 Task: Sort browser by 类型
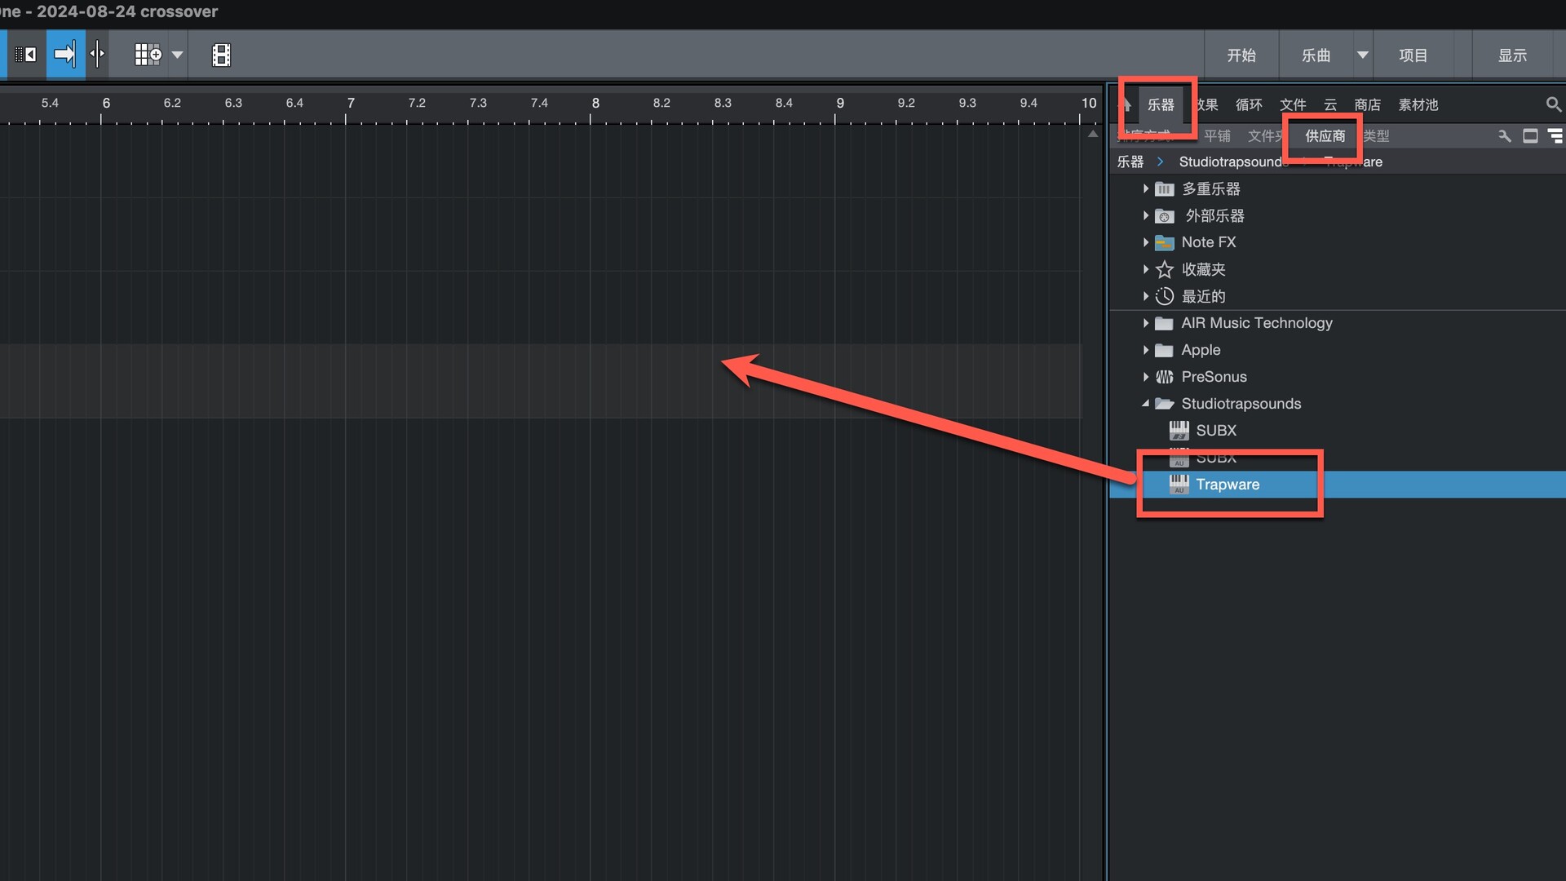pos(1377,136)
